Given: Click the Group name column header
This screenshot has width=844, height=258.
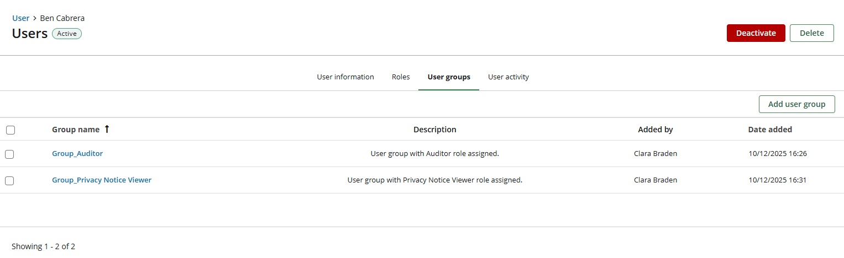Looking at the screenshot, I should click(76, 130).
